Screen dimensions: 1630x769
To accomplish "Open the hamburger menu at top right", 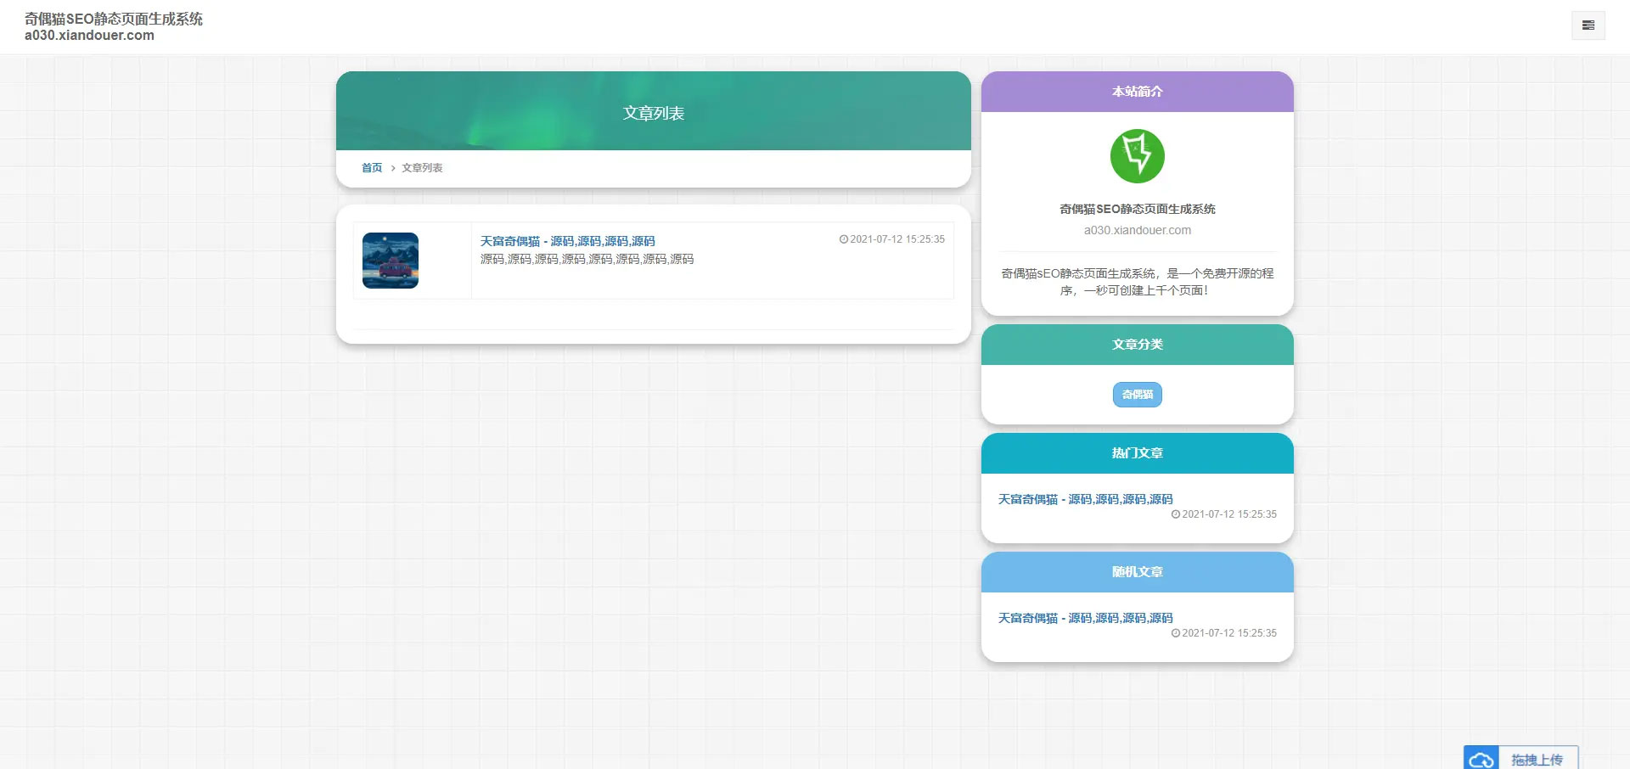I will click(1588, 25).
